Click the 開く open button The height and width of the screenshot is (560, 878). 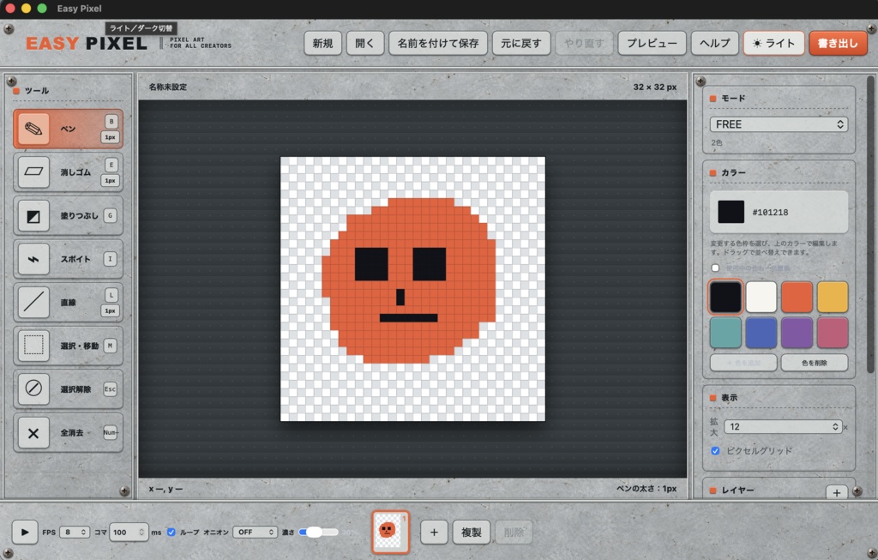[x=365, y=43]
